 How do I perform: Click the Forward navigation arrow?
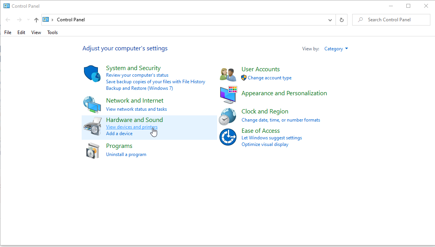pyautogui.click(x=19, y=20)
